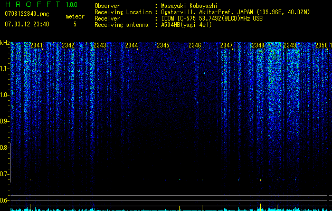Click the 1.0 kHz axis label
332x211 pixels.
(x=4, y=95)
